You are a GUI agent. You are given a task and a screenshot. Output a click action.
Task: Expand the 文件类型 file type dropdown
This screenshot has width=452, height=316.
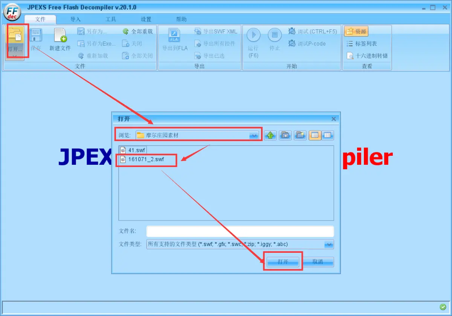[329, 244]
